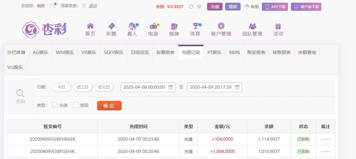
Task: Click the orange 确 定 confirm button
Action: pos(109,106)
